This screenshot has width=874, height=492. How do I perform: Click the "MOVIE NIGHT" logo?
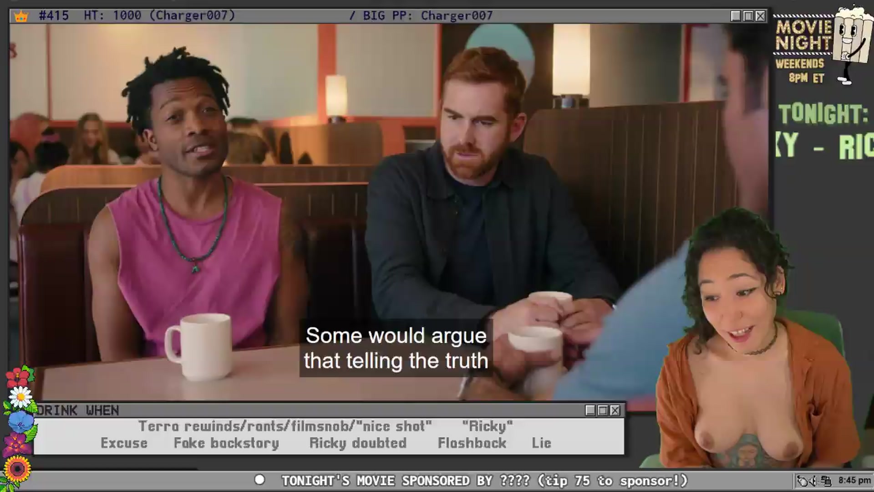tap(803, 35)
